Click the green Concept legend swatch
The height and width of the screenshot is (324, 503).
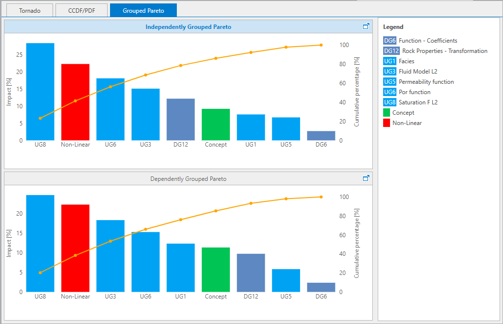pyautogui.click(x=387, y=113)
